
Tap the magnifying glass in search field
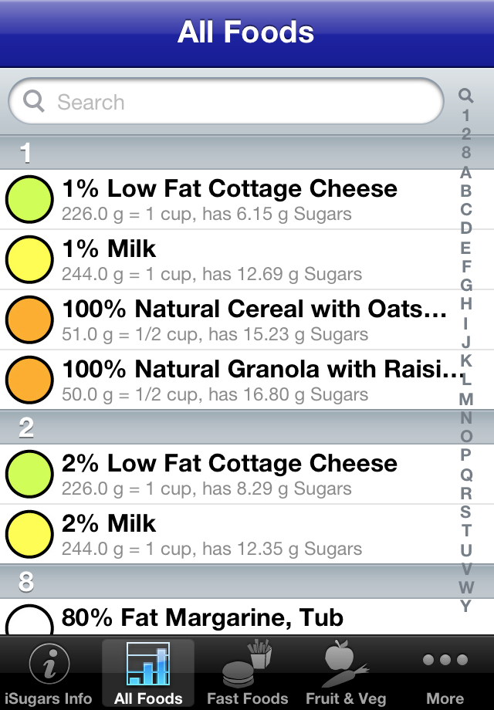(x=34, y=101)
